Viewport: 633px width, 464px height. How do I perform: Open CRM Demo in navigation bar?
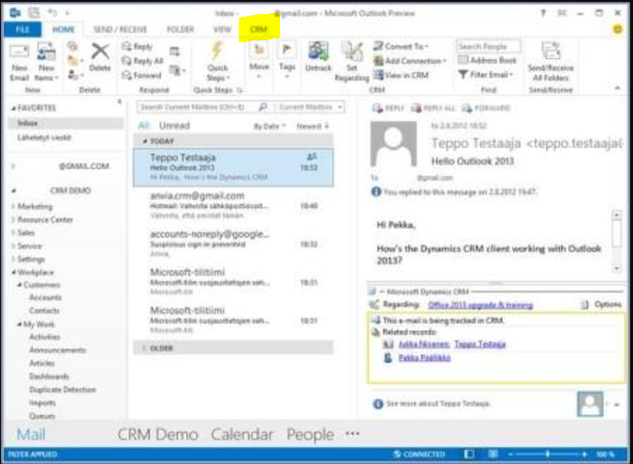point(158,435)
